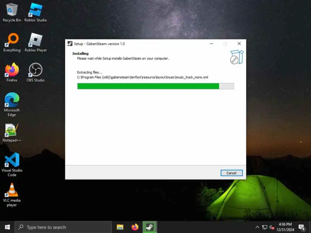Image resolution: width=311 pixels, height=233 pixels.
Task: Select the Notepad++ desktop shortcut
Action: pos(12,133)
